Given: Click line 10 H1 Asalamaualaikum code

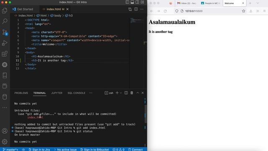Looking at the screenshot, I should [51, 56].
